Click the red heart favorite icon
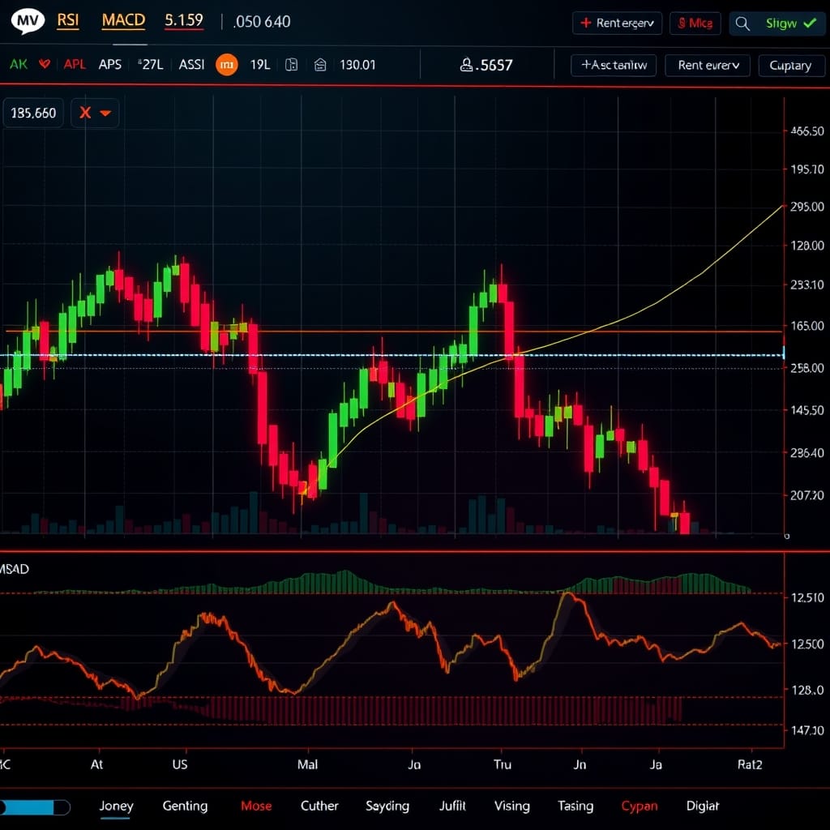The height and width of the screenshot is (830, 830). coord(45,64)
